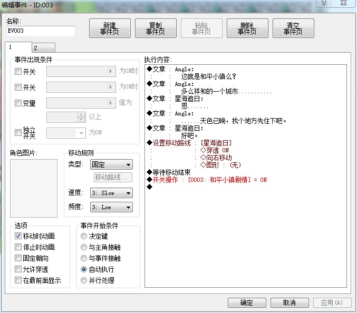The width and height of the screenshot is (357, 313).
Task: Select the 开关操作 和平小镇剧情 command
Action: pyautogui.click(x=207, y=180)
